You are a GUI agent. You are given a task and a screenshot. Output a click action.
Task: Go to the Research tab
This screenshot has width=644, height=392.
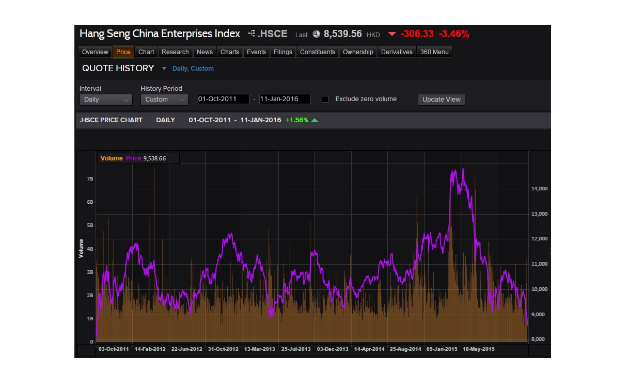[175, 52]
